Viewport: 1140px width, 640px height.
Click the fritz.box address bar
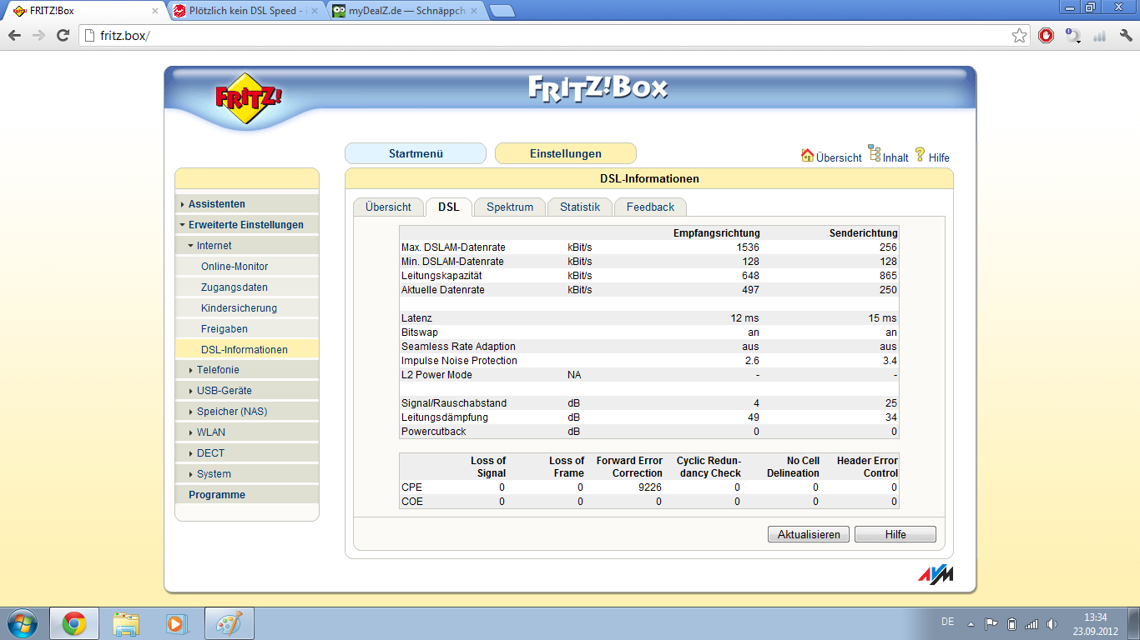(542, 36)
